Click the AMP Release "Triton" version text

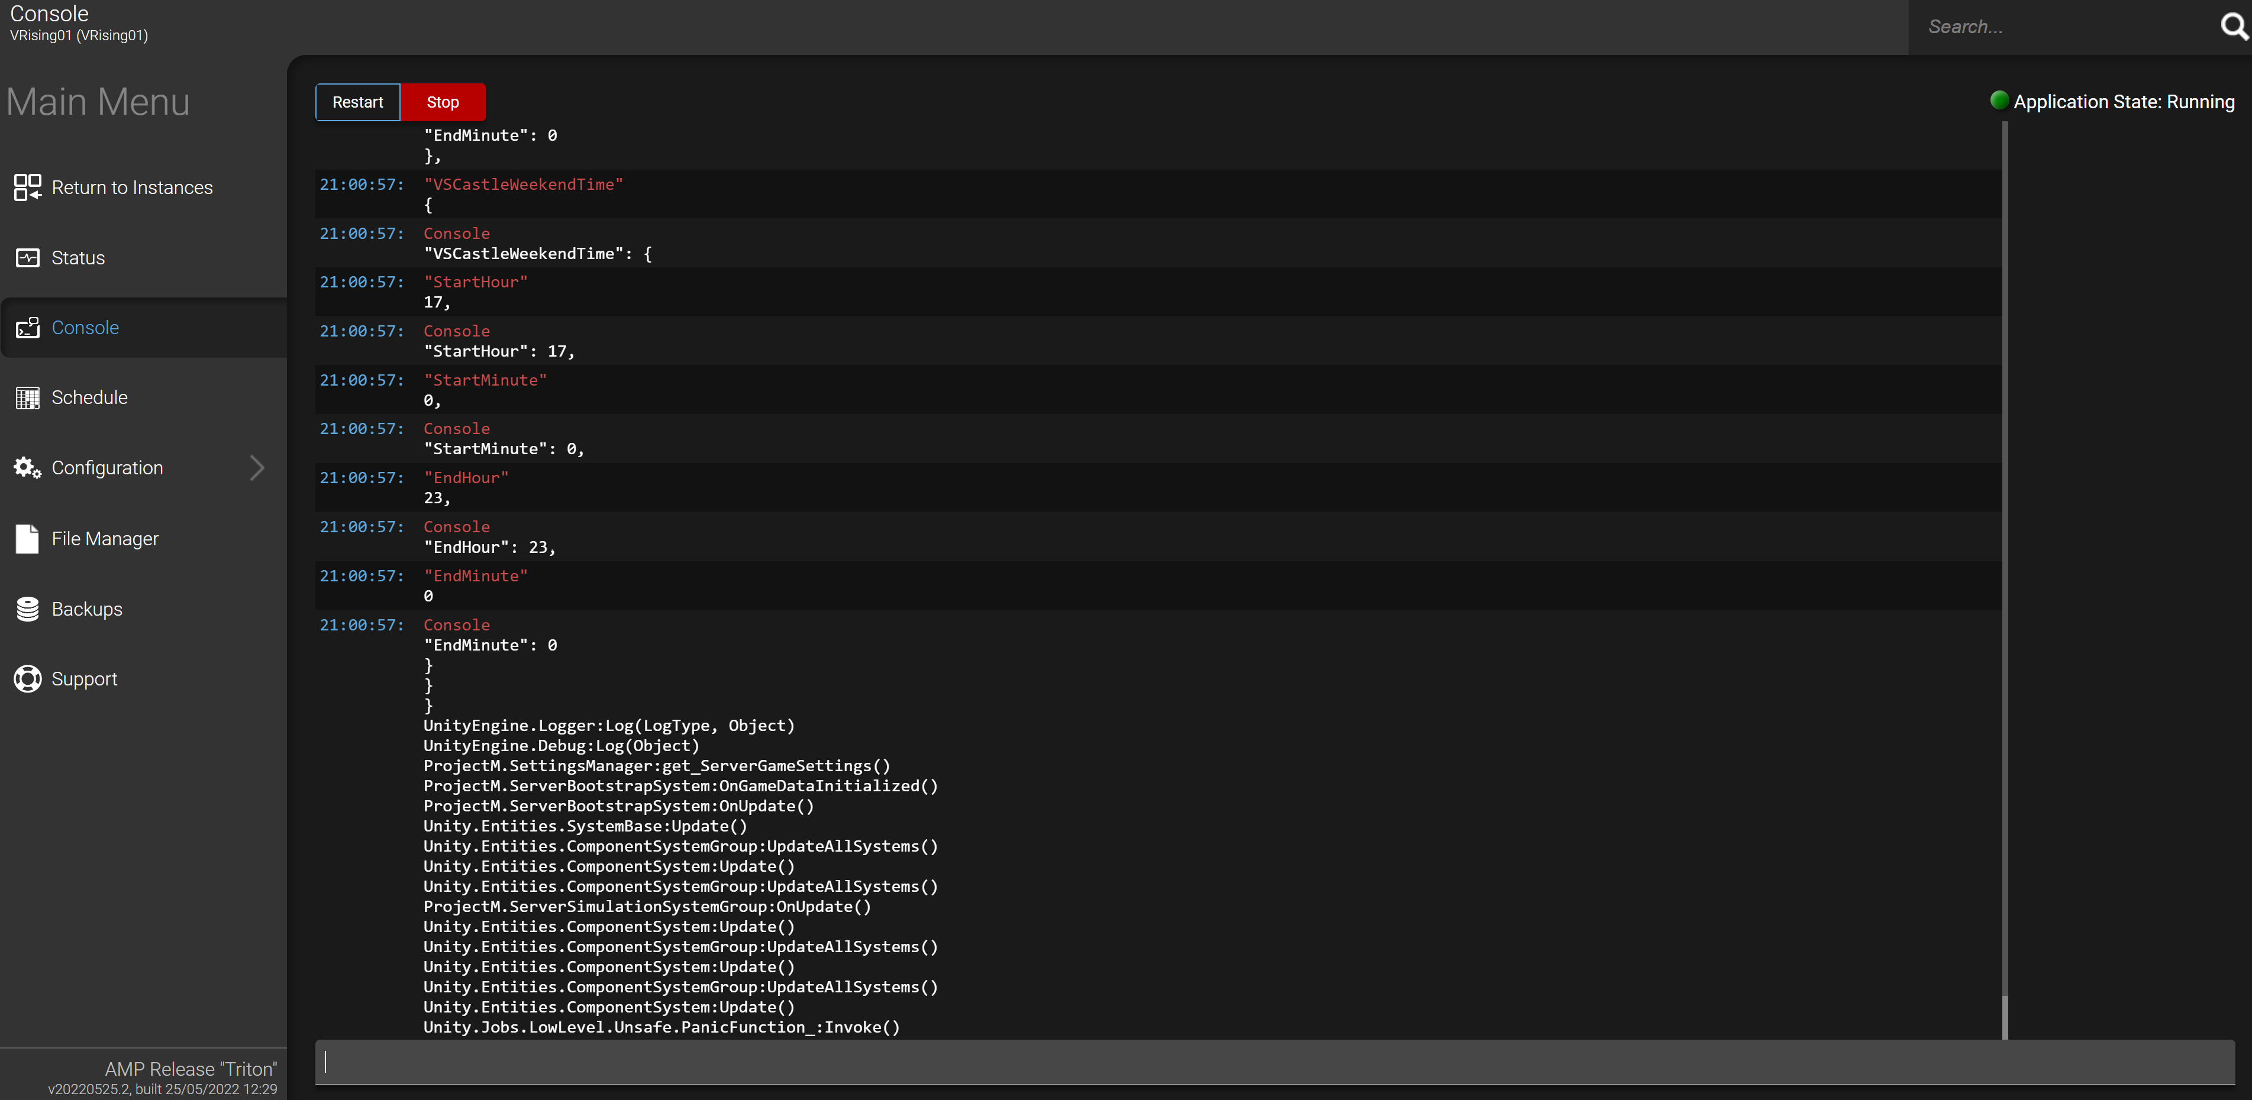[x=191, y=1069]
